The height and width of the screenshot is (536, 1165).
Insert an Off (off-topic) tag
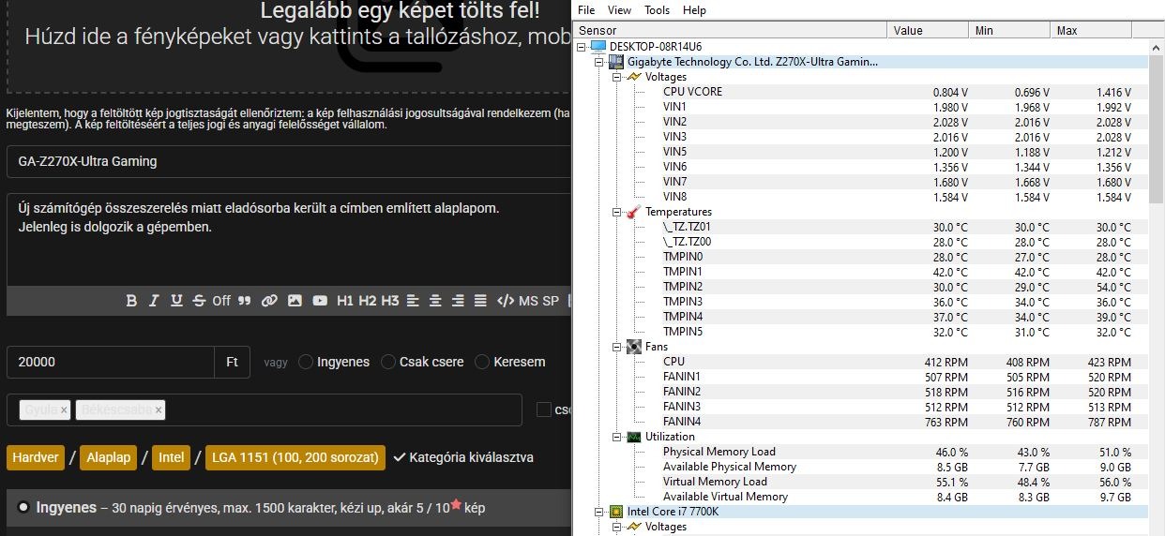(221, 301)
